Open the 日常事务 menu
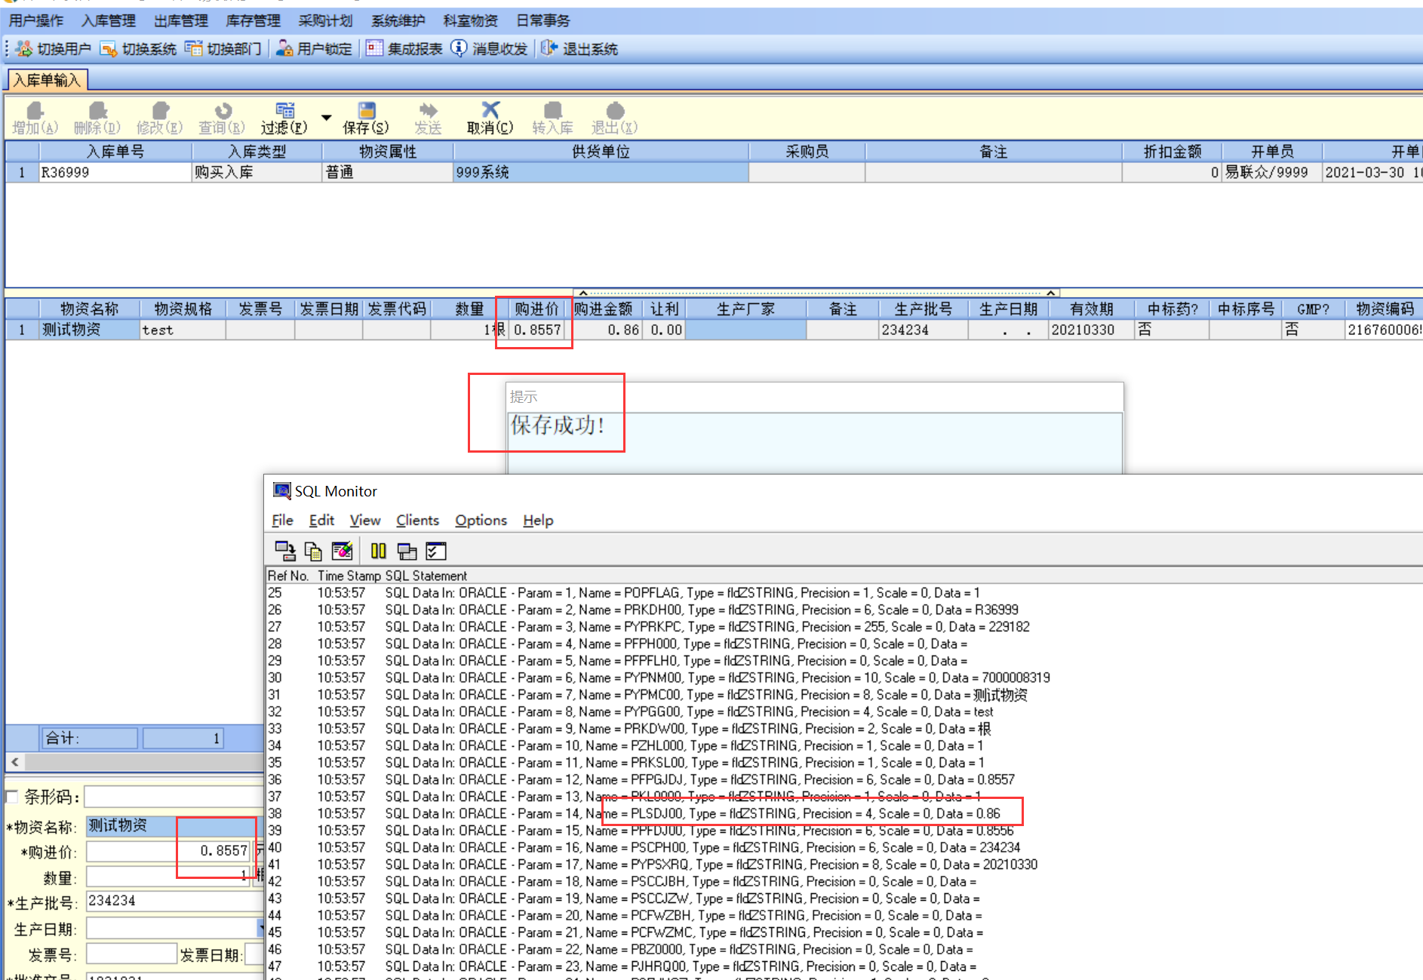Image resolution: width=1423 pixels, height=980 pixels. (543, 21)
